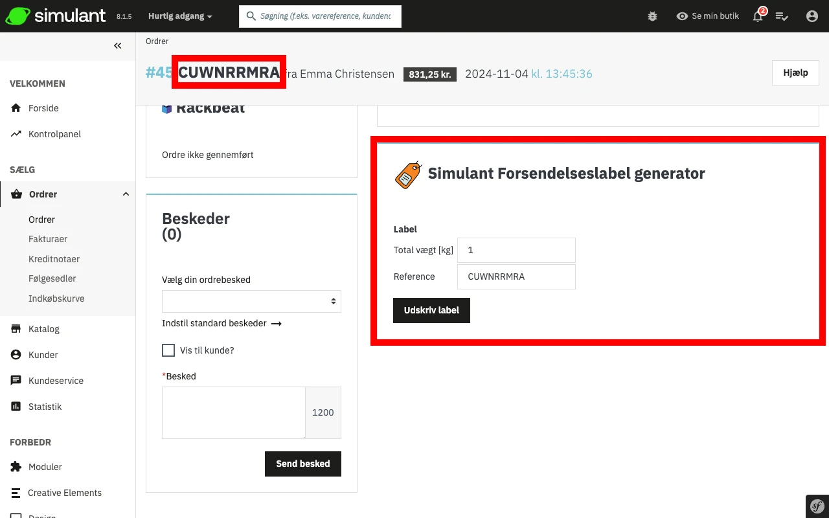Open Kreditnotaer in the sidebar
The height and width of the screenshot is (518, 829).
(54, 258)
